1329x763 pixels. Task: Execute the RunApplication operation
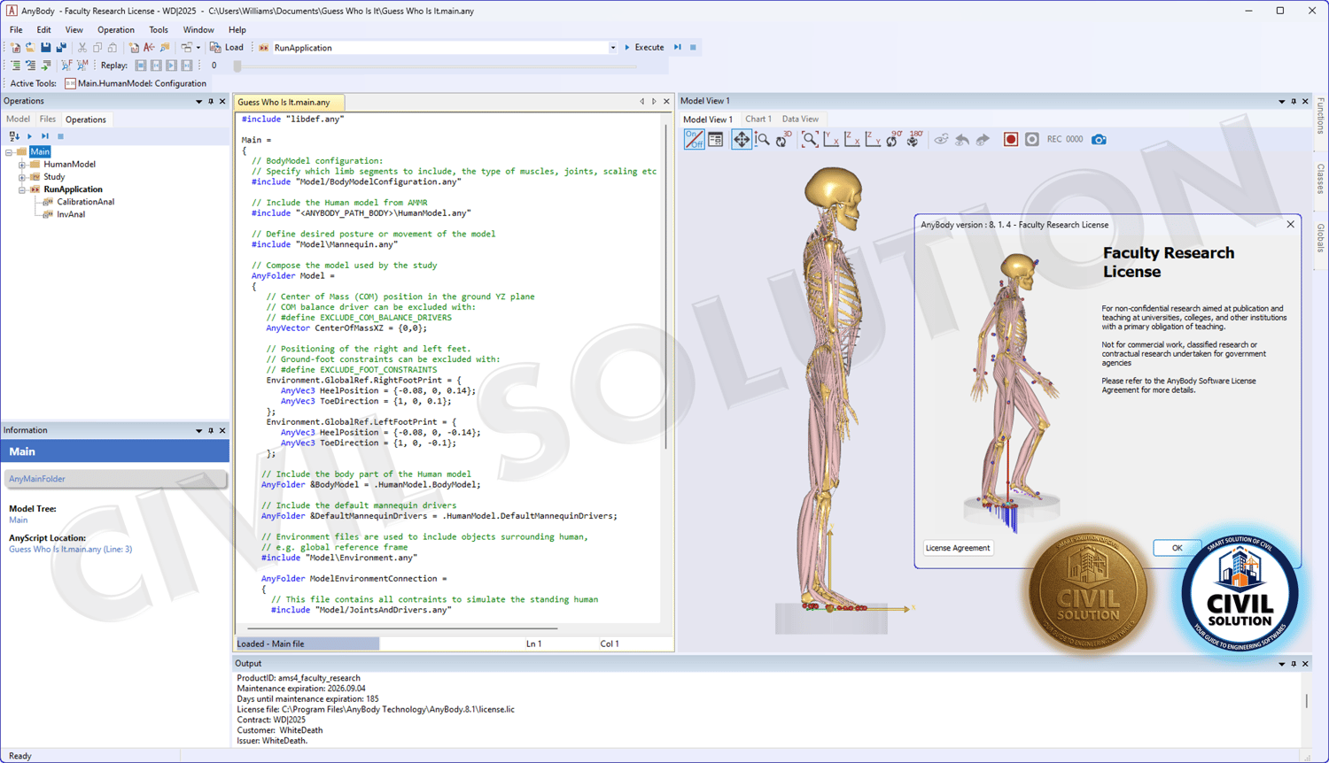[x=643, y=48]
